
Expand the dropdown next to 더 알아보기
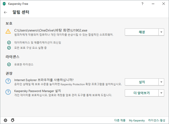point(161,93)
